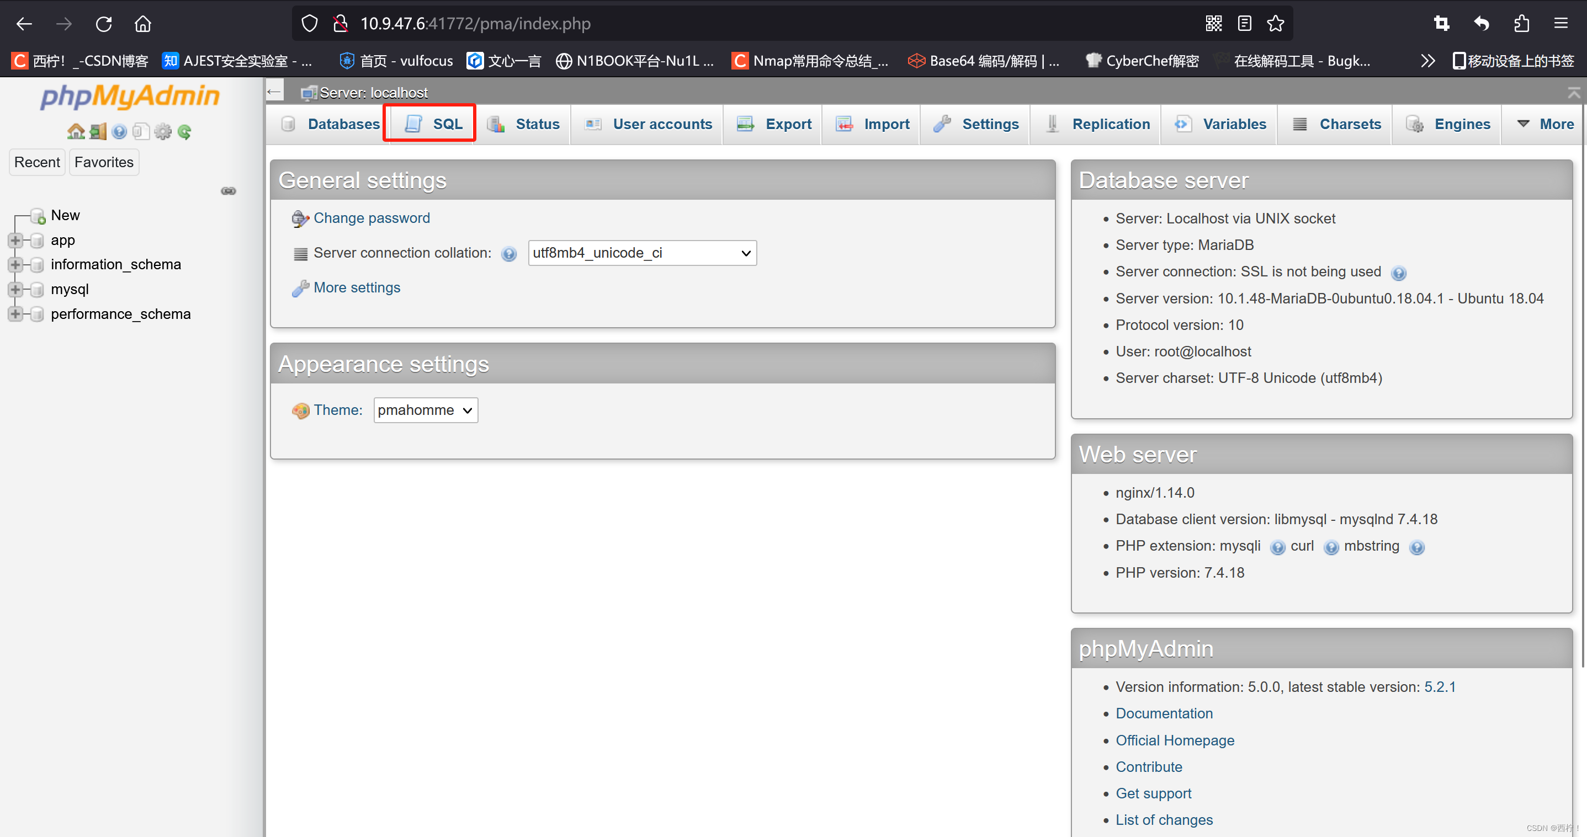This screenshot has width=1587, height=837.
Task: Open the Official Homepage link
Action: pos(1174,740)
